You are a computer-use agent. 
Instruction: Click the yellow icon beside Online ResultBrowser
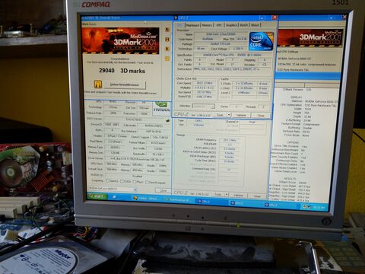coord(97,84)
